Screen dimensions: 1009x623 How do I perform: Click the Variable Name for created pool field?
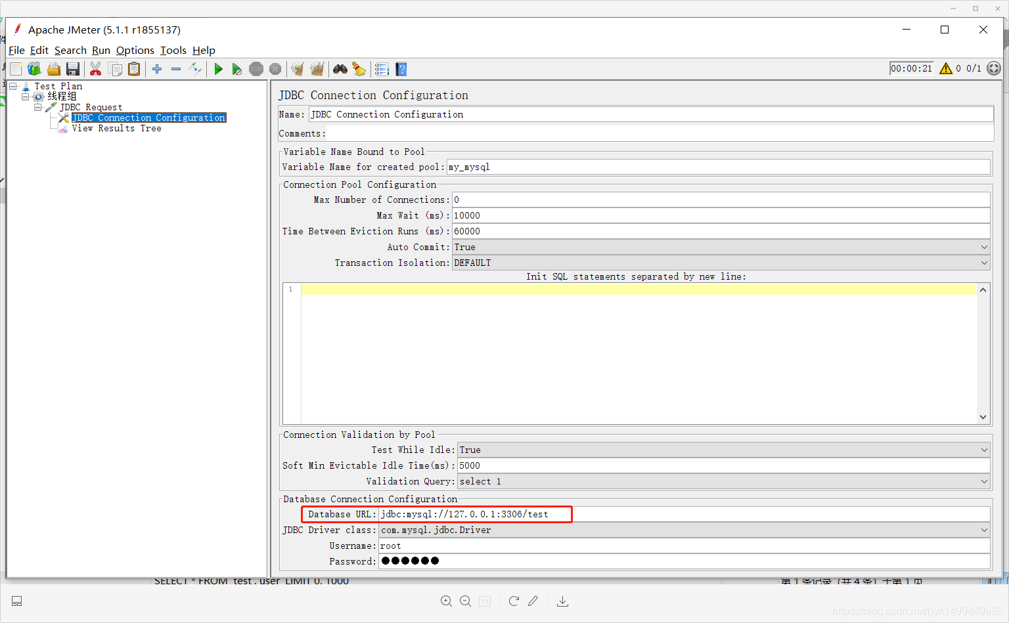(719, 167)
